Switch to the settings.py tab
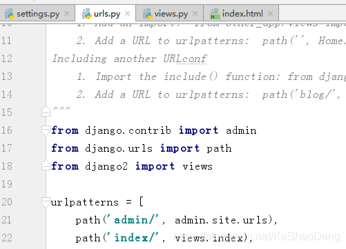 click(37, 14)
